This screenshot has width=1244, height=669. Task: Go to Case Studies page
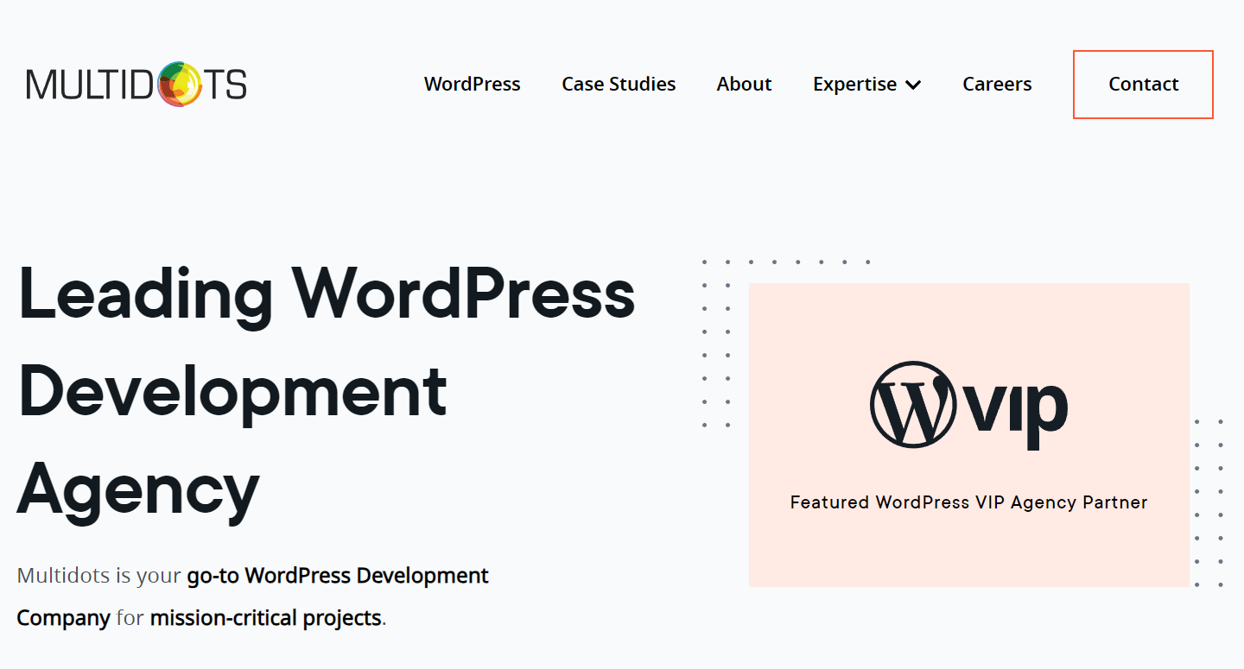619,84
